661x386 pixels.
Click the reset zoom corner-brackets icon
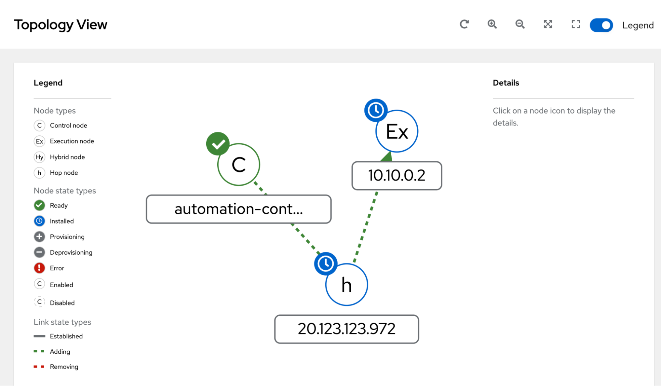[576, 24]
